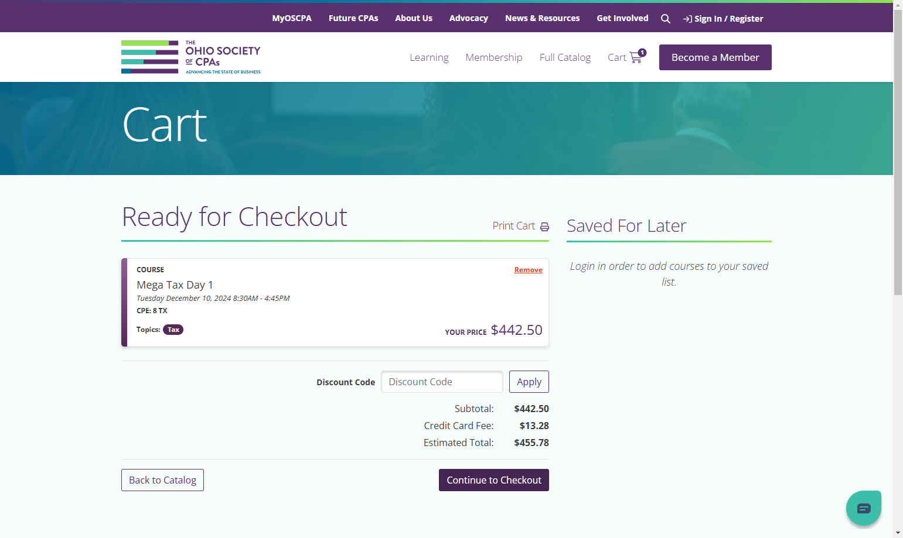The image size is (903, 538).
Task: Open the Get Involved menu
Action: coord(622,18)
